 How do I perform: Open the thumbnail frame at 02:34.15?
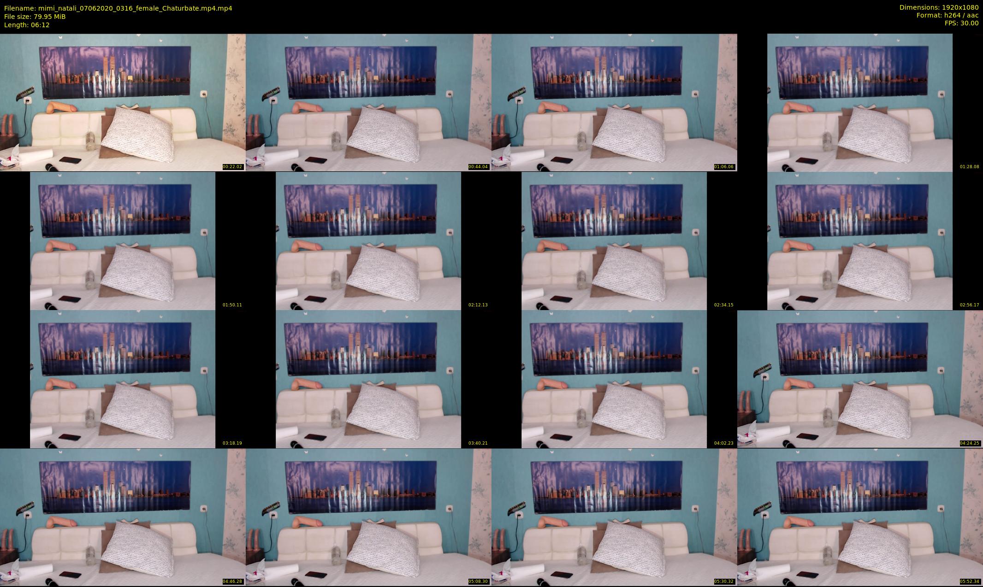click(614, 241)
